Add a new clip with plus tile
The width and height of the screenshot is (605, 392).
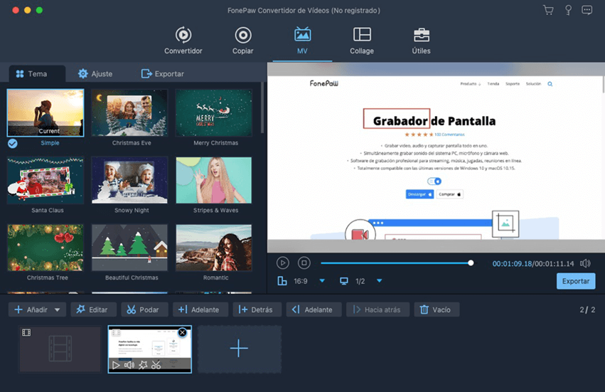(x=239, y=349)
